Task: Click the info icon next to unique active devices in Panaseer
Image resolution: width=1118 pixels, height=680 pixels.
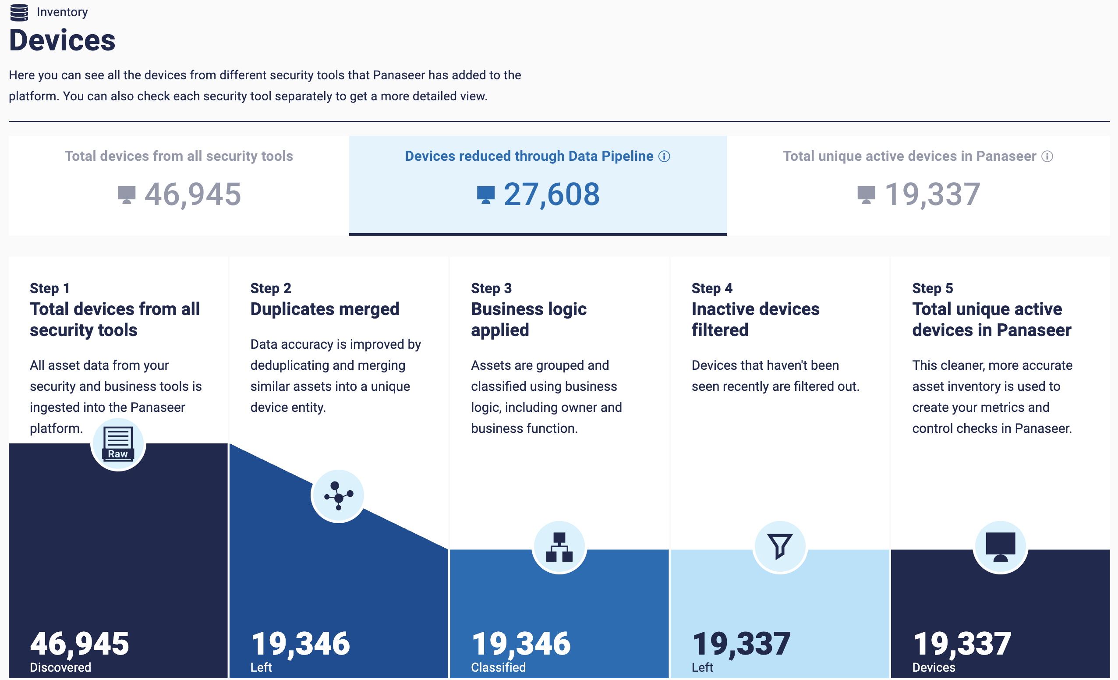Action: tap(1047, 156)
